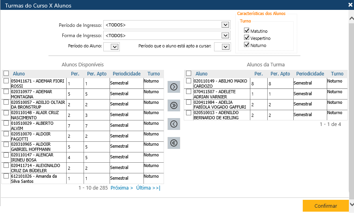
Task: Click the vertical scrollbar up arrow
Action: [x=351, y=18]
